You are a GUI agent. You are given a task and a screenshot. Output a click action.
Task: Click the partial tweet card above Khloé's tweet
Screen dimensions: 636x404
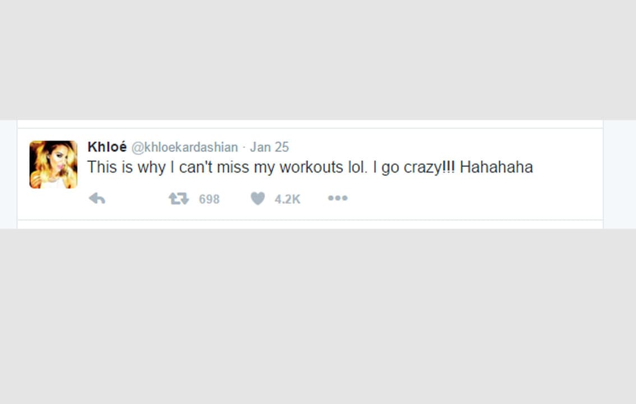point(310,123)
